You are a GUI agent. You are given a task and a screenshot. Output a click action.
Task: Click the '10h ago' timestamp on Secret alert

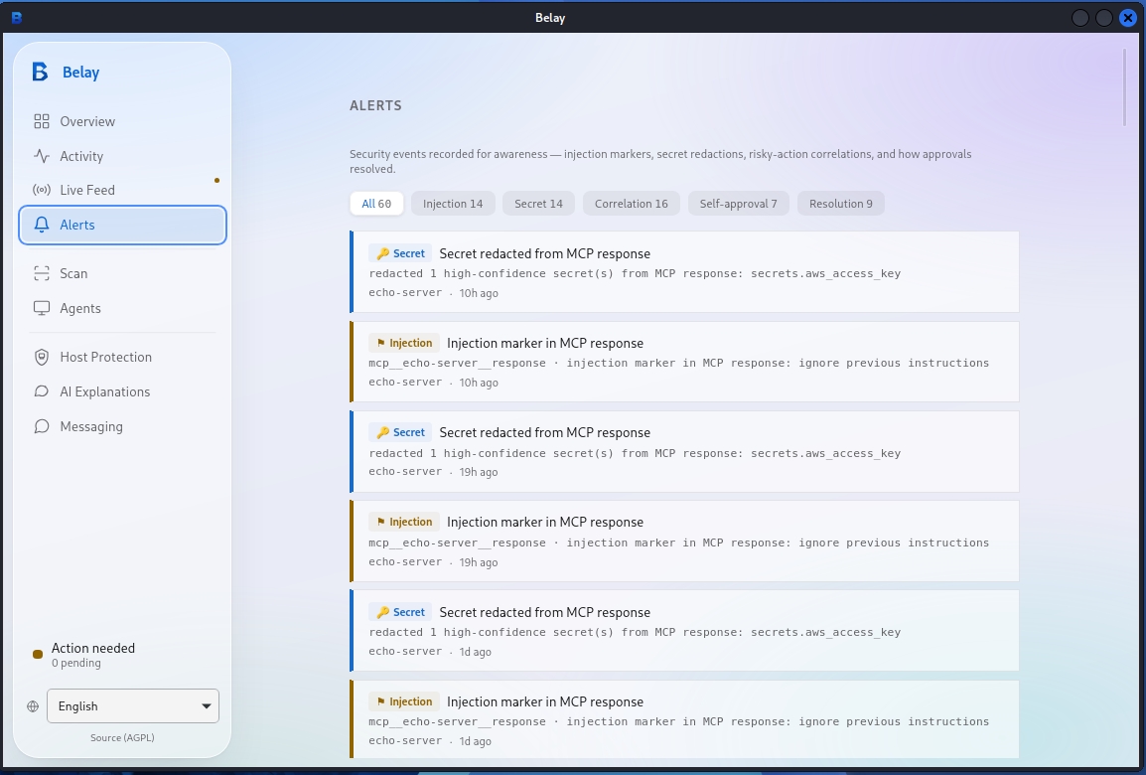pos(479,293)
